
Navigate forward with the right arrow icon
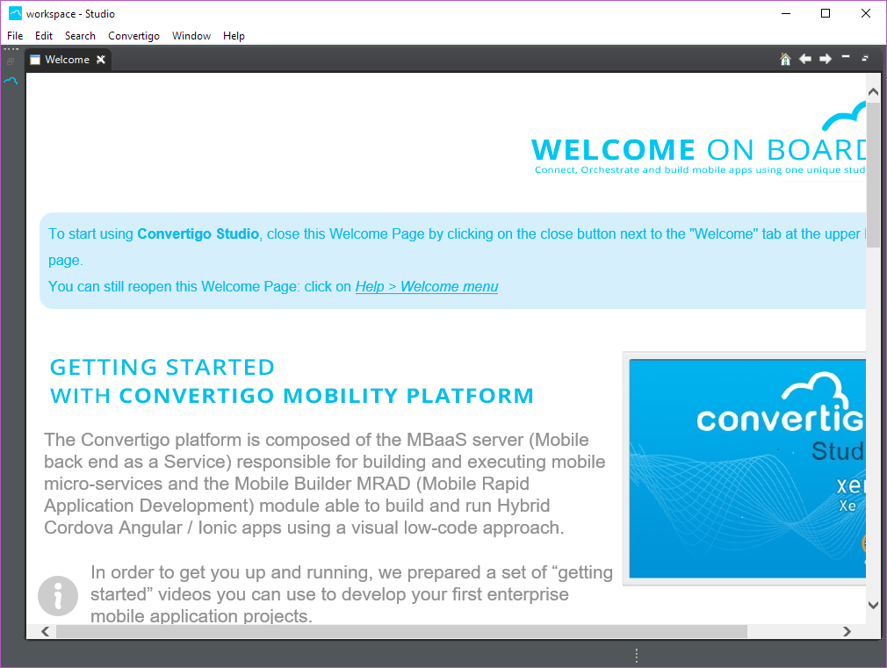[x=825, y=59]
